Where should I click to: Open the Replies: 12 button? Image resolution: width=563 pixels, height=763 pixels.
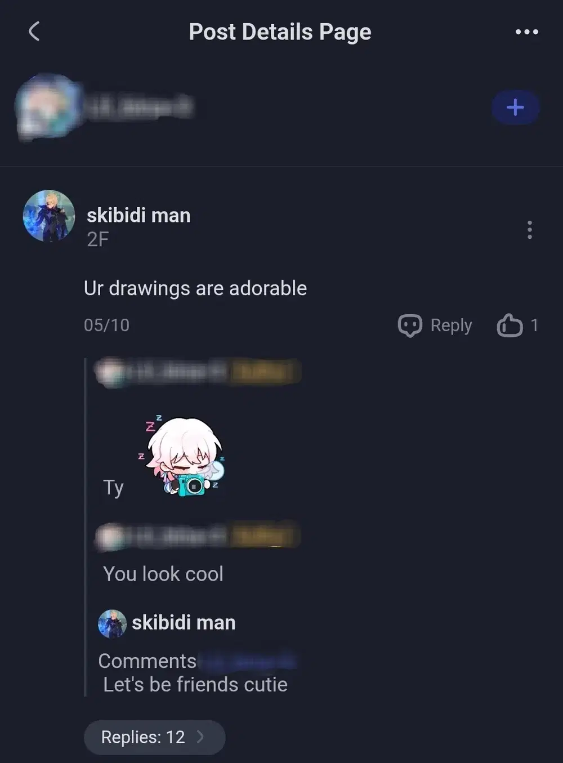point(154,737)
